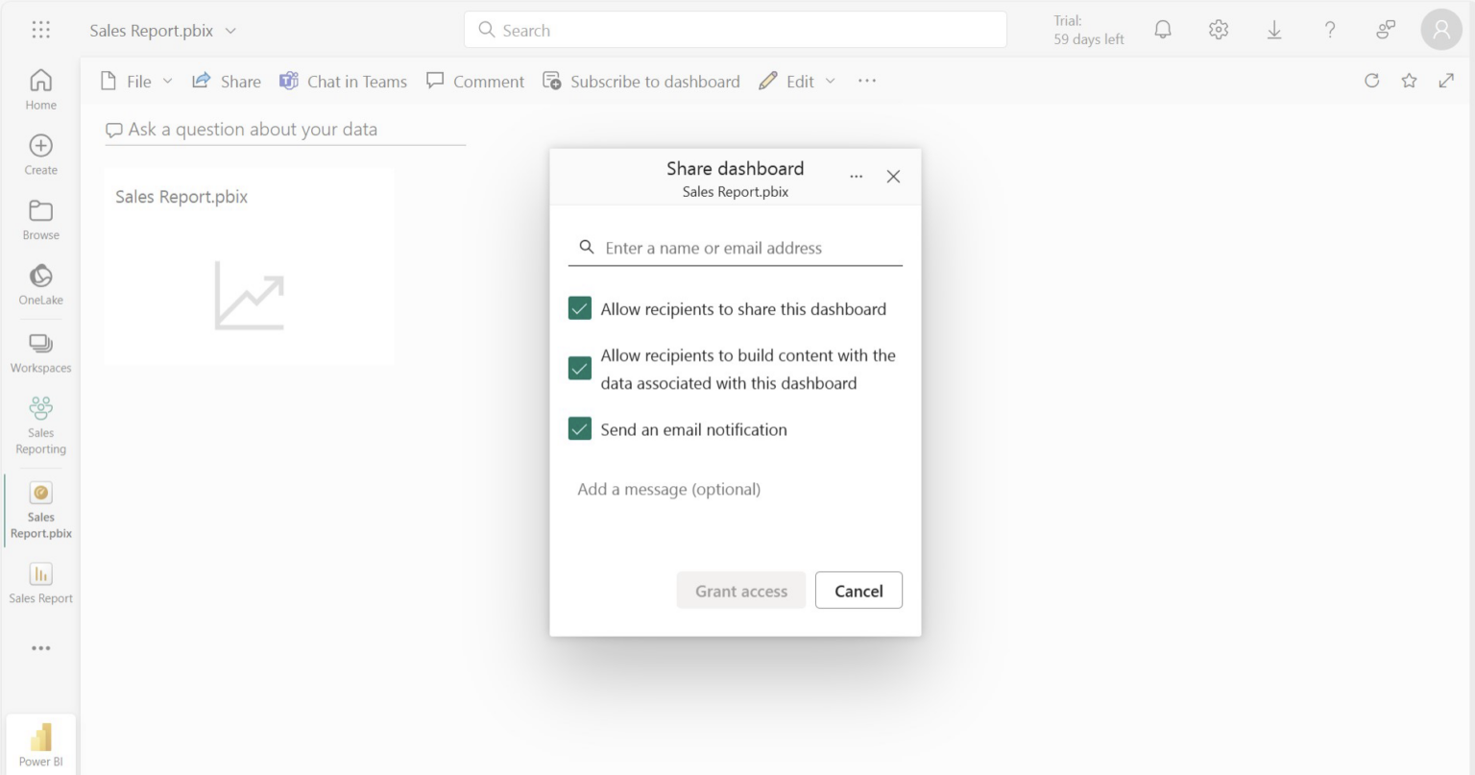Viewport: 1475px width, 775px height.
Task: Open the Home view in the left navigation
Action: pos(39,88)
